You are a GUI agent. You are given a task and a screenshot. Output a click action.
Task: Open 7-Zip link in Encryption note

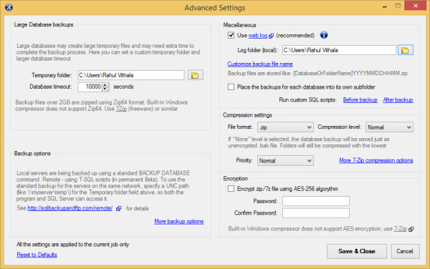pos(401,229)
